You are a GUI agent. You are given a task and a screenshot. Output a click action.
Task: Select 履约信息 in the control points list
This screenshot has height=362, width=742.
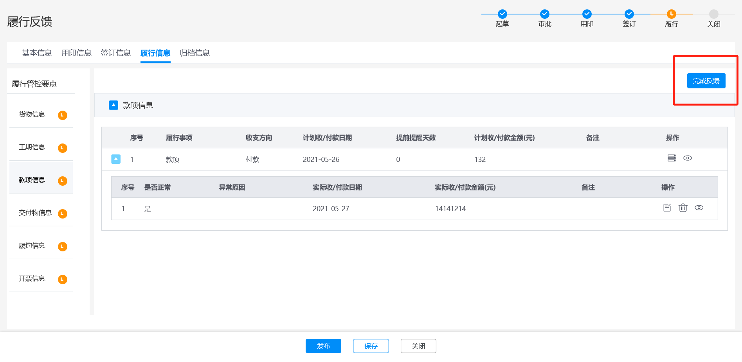[x=32, y=246]
